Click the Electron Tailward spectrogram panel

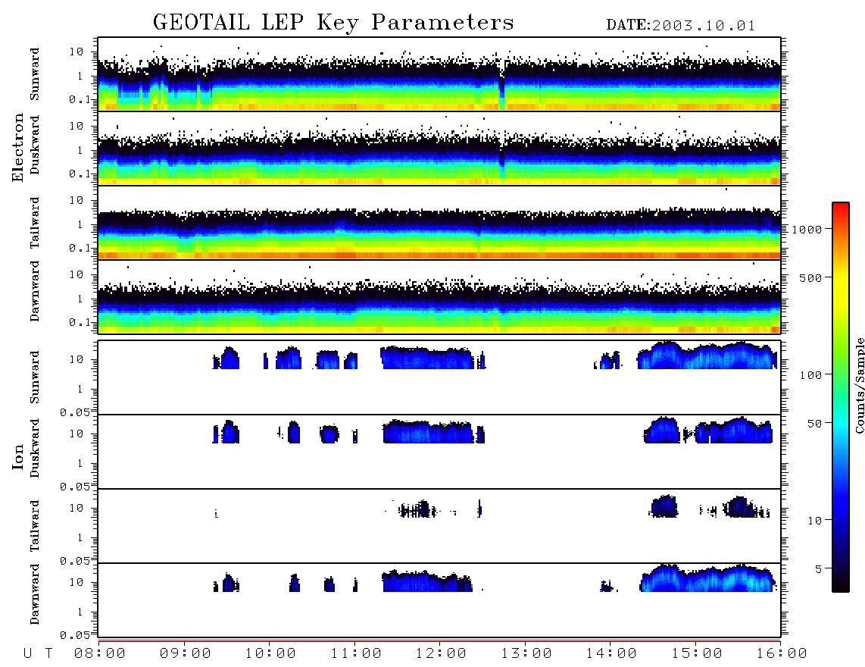439,223
